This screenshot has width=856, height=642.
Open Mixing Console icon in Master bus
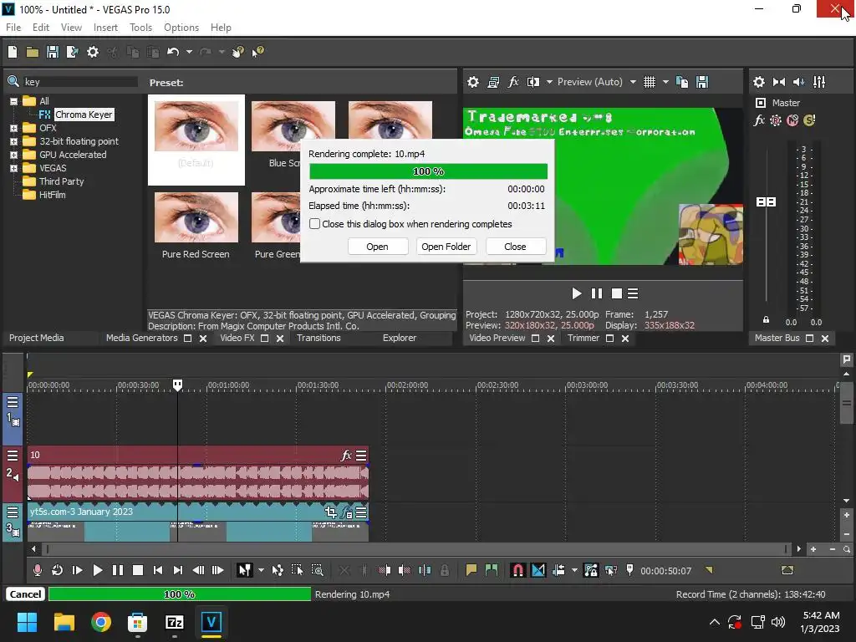[819, 82]
